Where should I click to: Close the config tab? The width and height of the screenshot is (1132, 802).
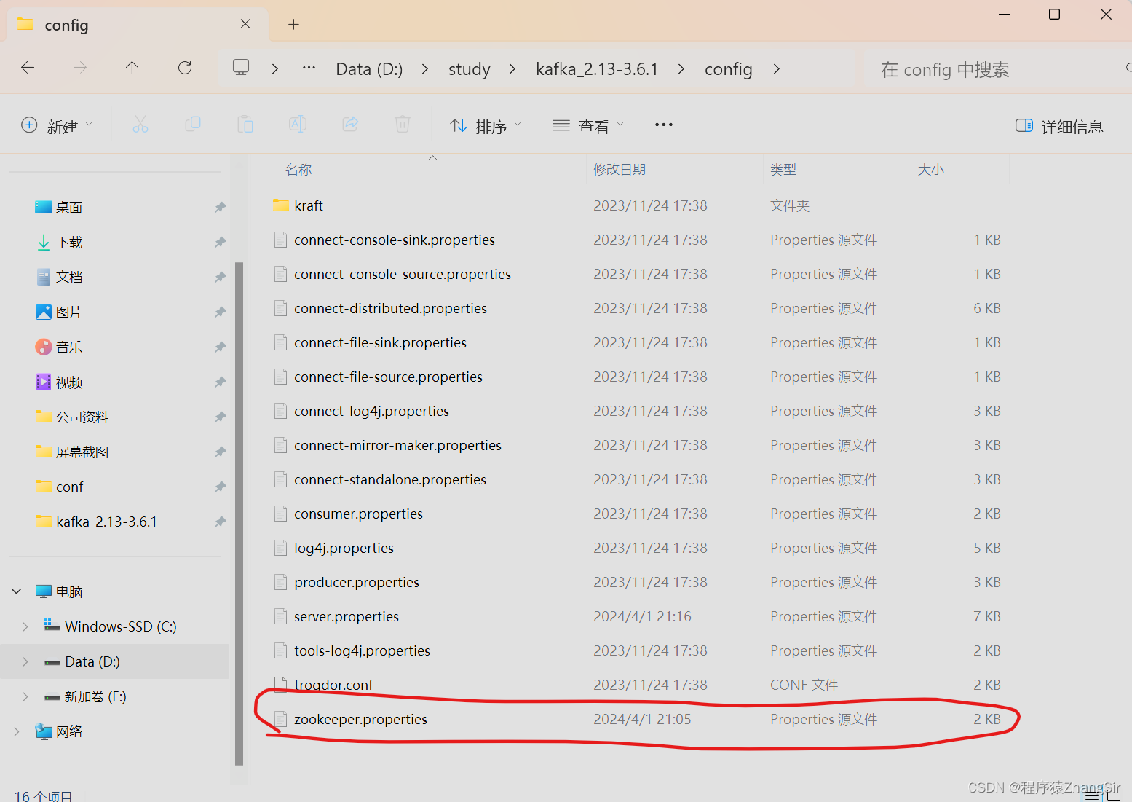(245, 24)
